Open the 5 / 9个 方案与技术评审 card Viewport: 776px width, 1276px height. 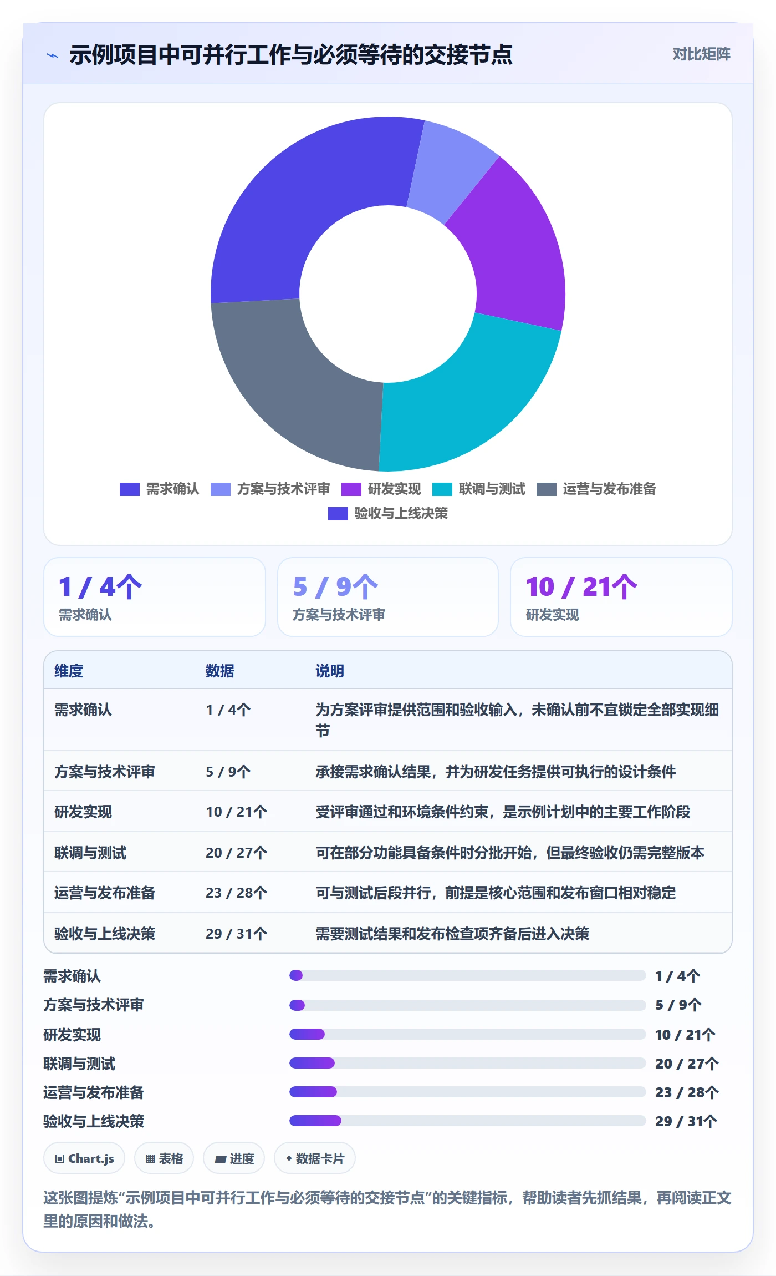pos(388,597)
